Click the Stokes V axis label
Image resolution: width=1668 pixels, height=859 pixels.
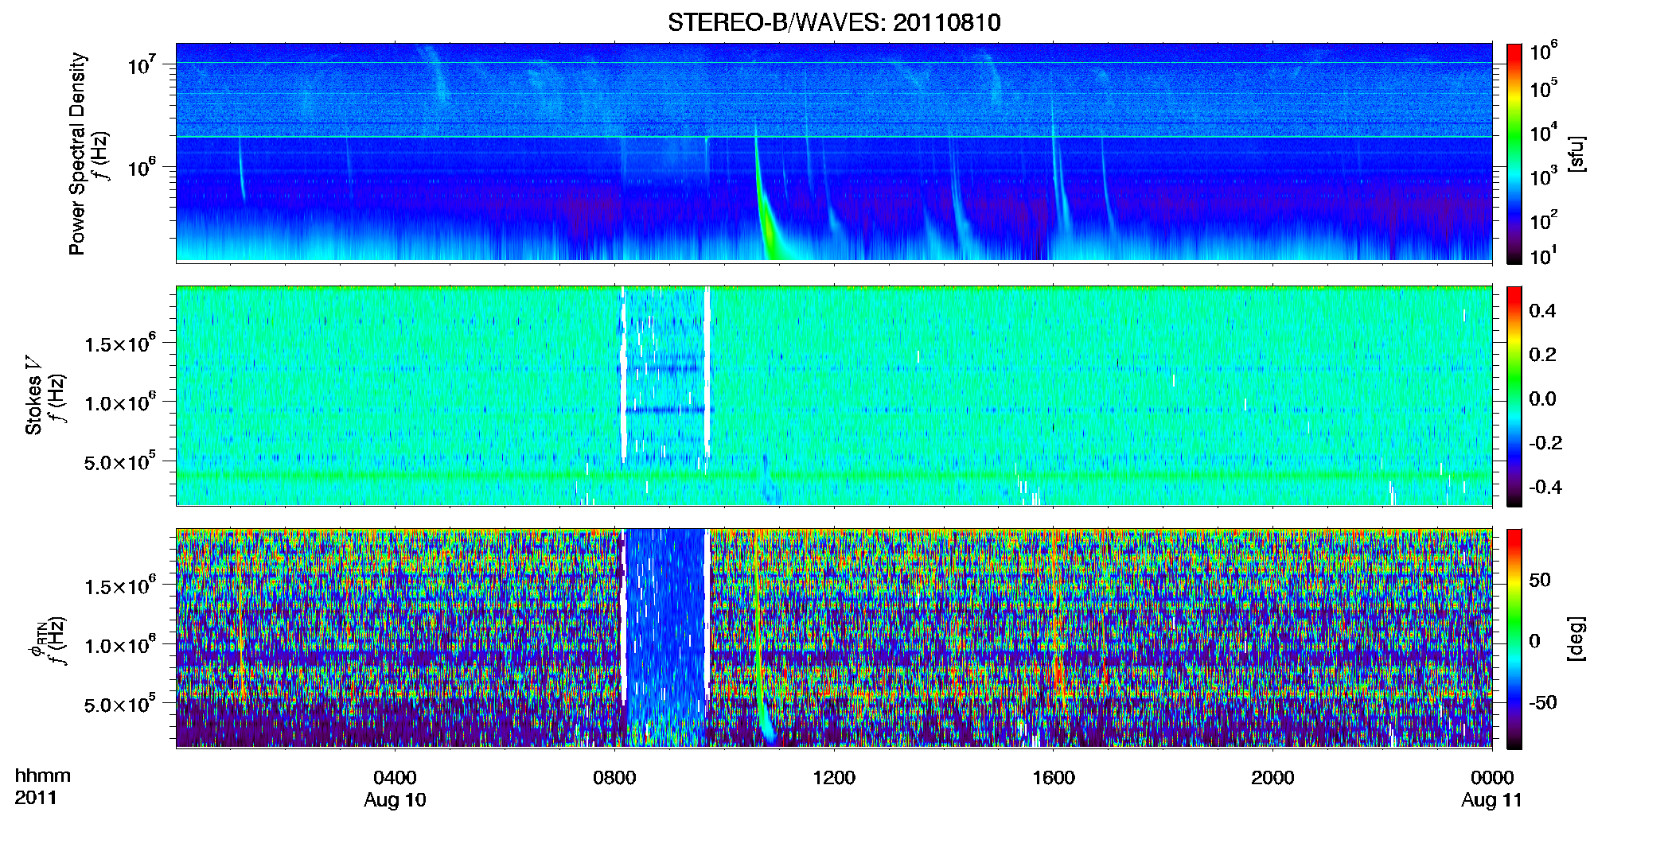point(34,396)
